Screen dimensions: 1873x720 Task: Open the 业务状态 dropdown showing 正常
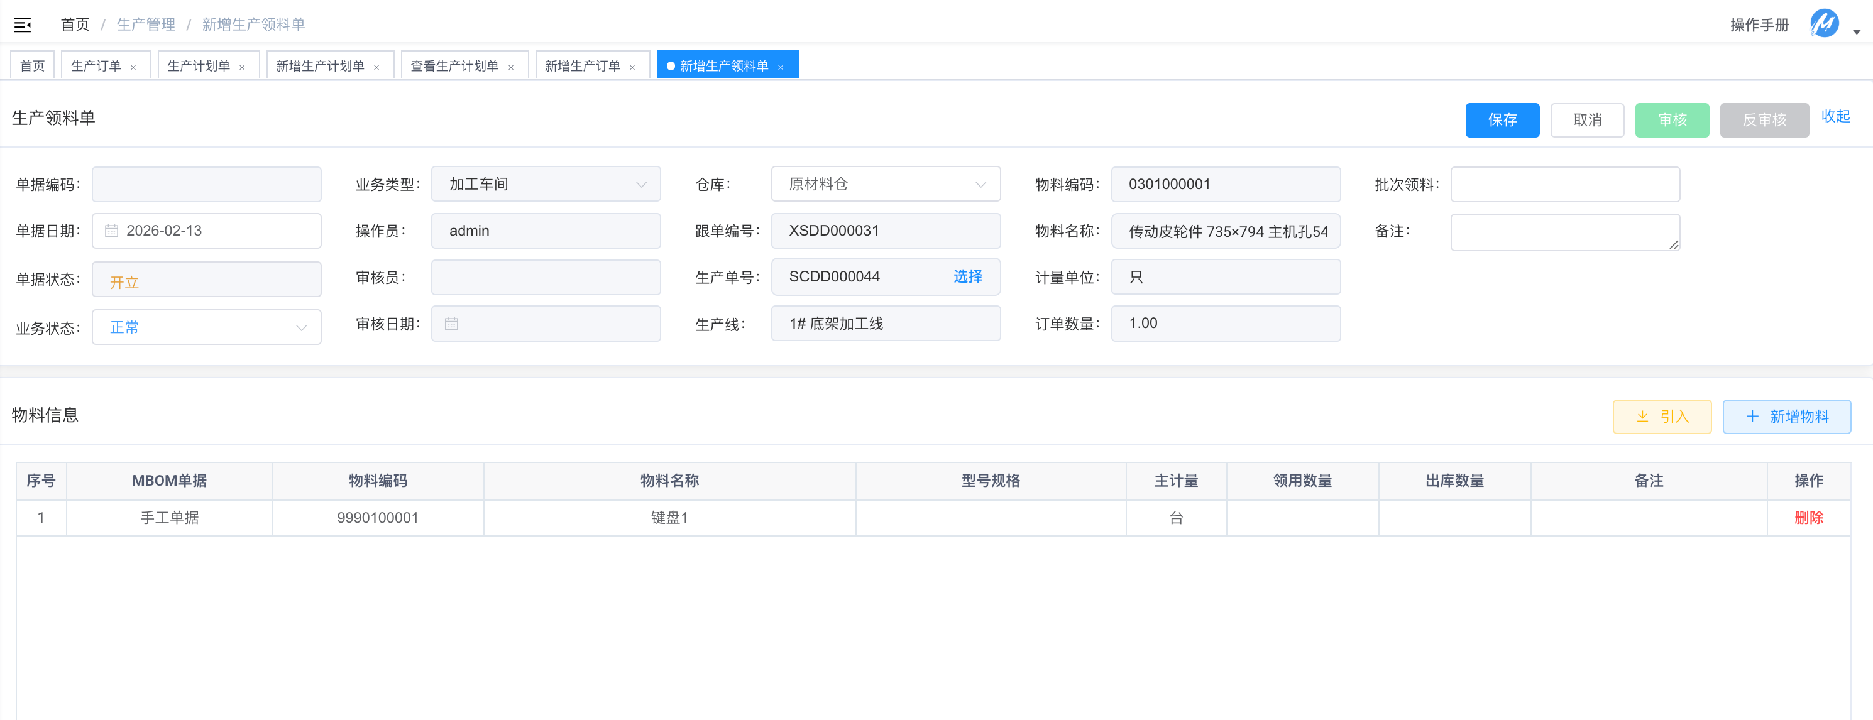point(207,328)
